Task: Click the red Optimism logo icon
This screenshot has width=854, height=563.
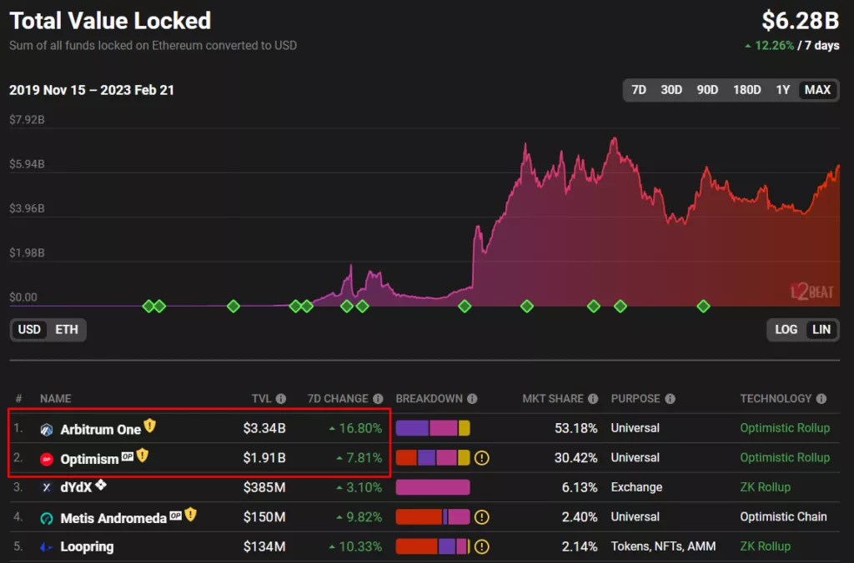Action: [x=47, y=459]
